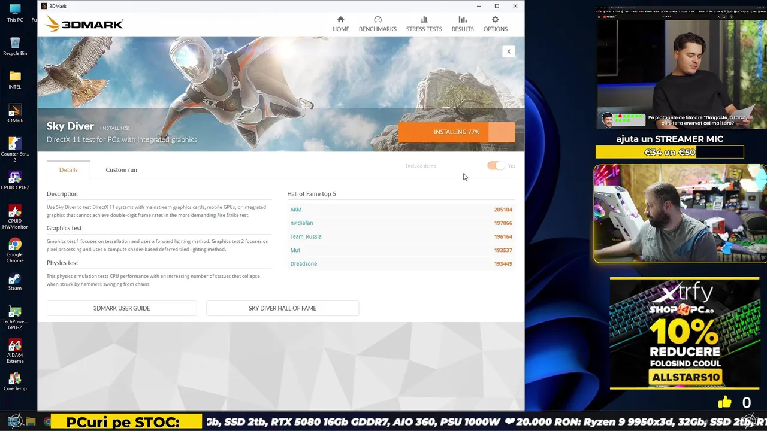
Task: Select Team_Russia in Hall of Fame
Action: (306, 236)
